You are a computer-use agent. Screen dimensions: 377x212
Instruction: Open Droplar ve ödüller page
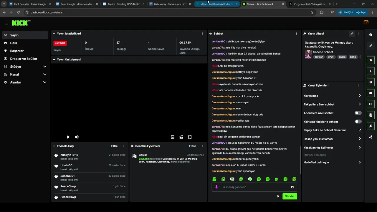[x=25, y=59]
